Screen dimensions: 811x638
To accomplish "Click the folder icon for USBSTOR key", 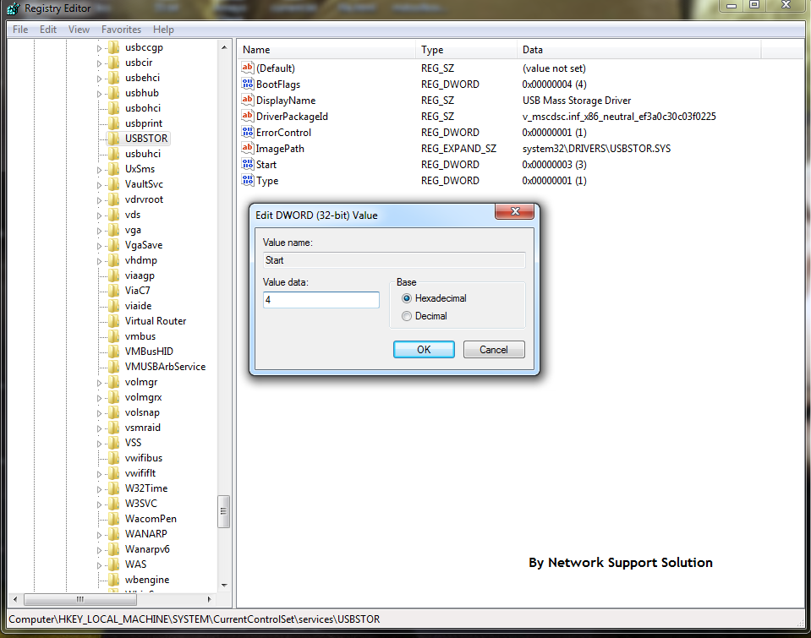I will coord(113,138).
